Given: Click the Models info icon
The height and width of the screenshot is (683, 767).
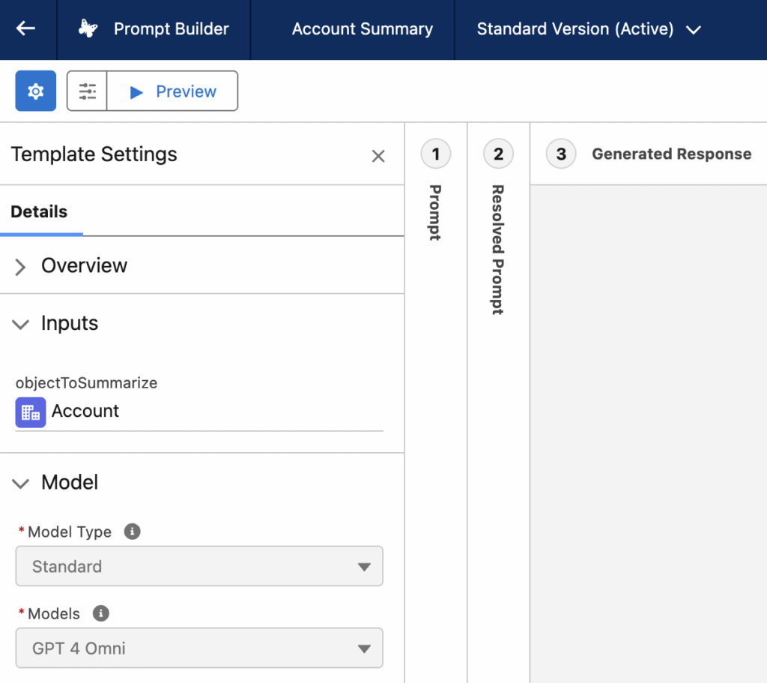Looking at the screenshot, I should (x=100, y=613).
